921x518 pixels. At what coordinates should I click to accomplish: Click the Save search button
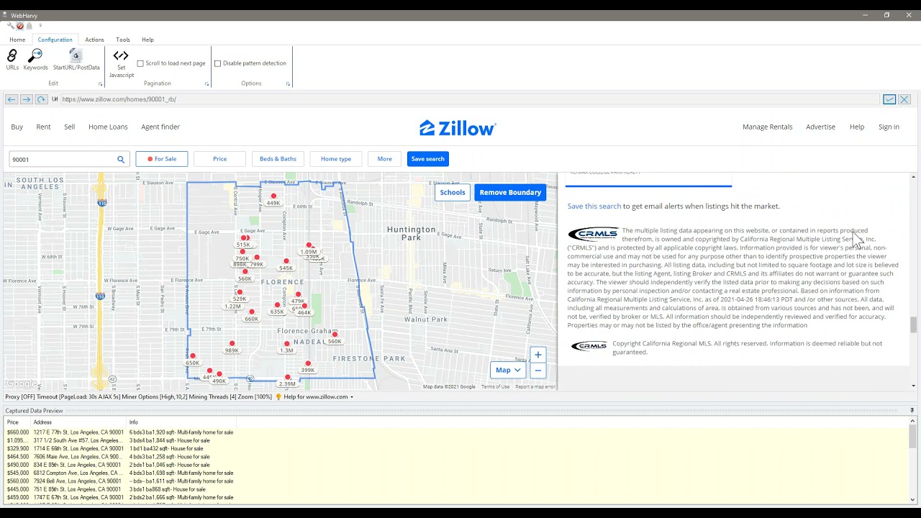[428, 159]
